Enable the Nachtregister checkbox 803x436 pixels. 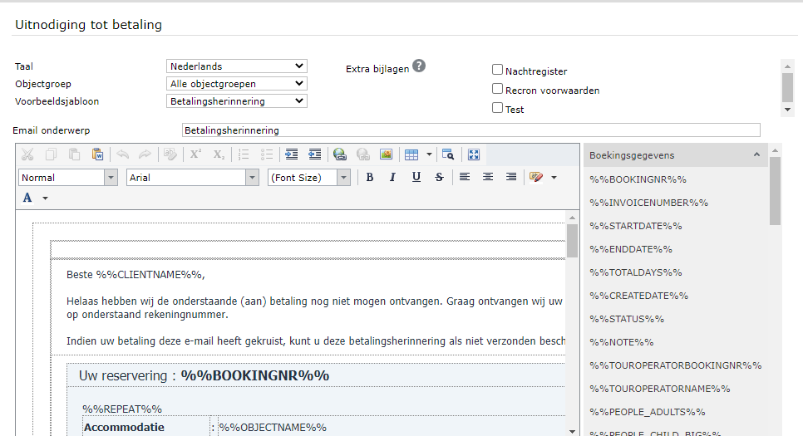click(497, 70)
